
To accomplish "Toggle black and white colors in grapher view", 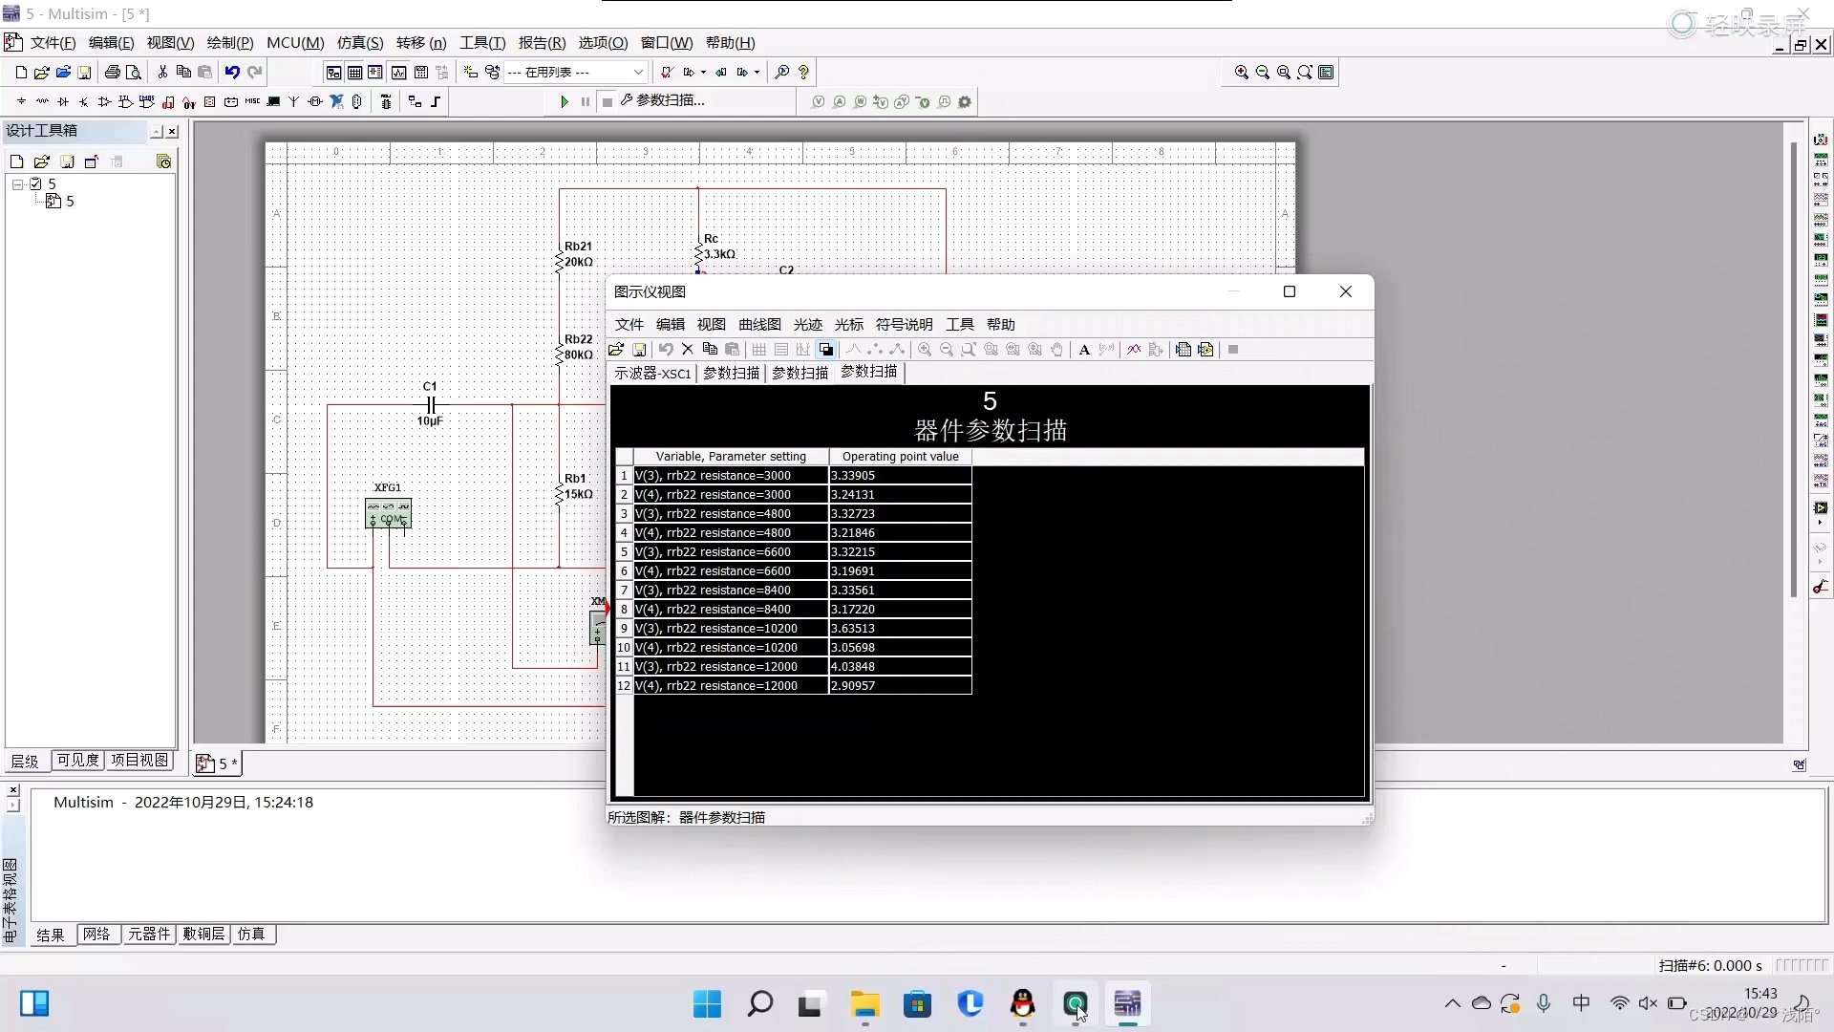I will click(x=826, y=350).
